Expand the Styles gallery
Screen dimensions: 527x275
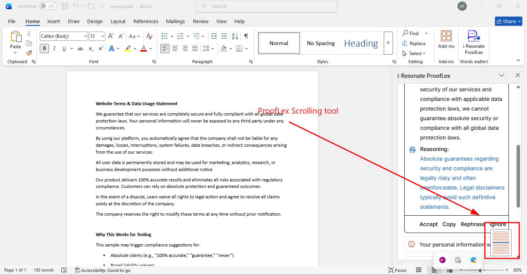pos(388,43)
